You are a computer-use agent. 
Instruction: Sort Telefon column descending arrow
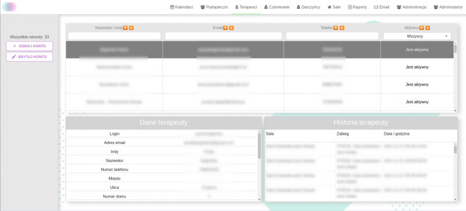click(336, 28)
